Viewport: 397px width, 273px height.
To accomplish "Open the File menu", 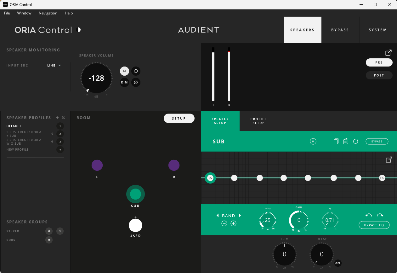I will click(x=7, y=13).
